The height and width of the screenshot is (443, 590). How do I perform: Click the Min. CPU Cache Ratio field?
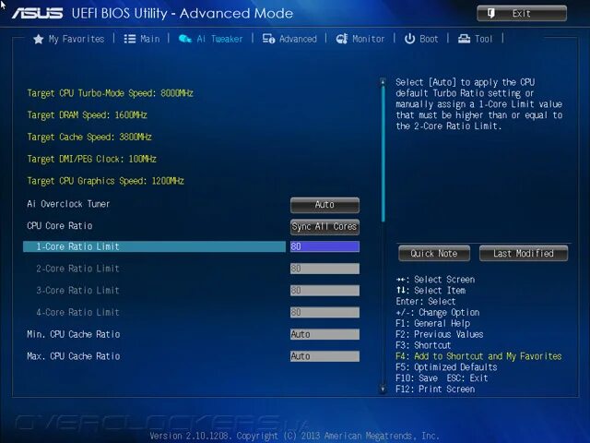pos(324,334)
